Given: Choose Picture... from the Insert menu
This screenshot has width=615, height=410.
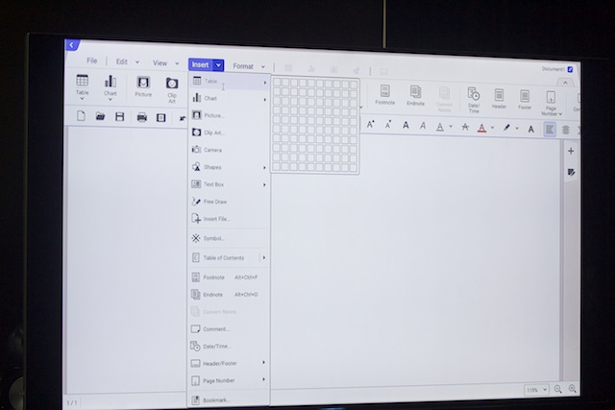Looking at the screenshot, I should coord(230,115).
